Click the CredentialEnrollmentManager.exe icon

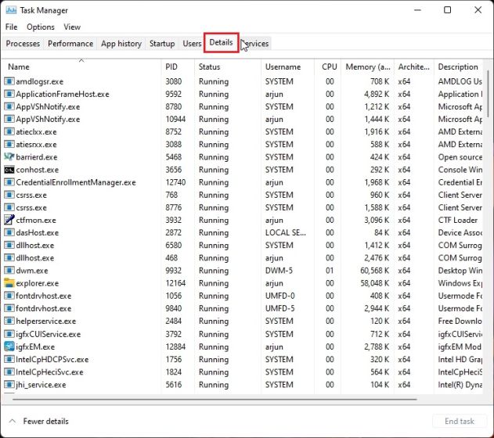[9, 182]
